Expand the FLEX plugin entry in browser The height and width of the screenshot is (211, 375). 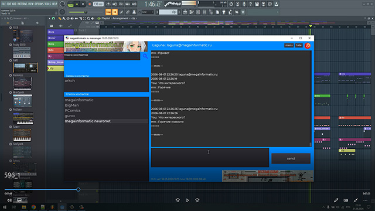coord(11,28)
